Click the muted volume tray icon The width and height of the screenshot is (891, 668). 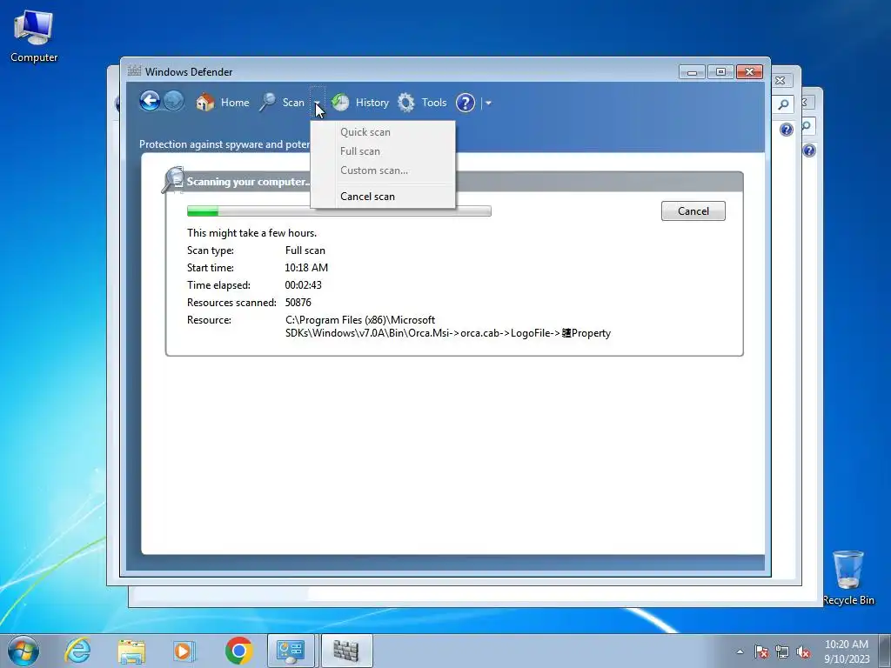point(803,651)
